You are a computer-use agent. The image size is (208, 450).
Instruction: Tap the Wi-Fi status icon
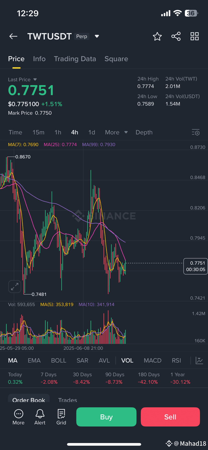pyautogui.click(x=178, y=13)
